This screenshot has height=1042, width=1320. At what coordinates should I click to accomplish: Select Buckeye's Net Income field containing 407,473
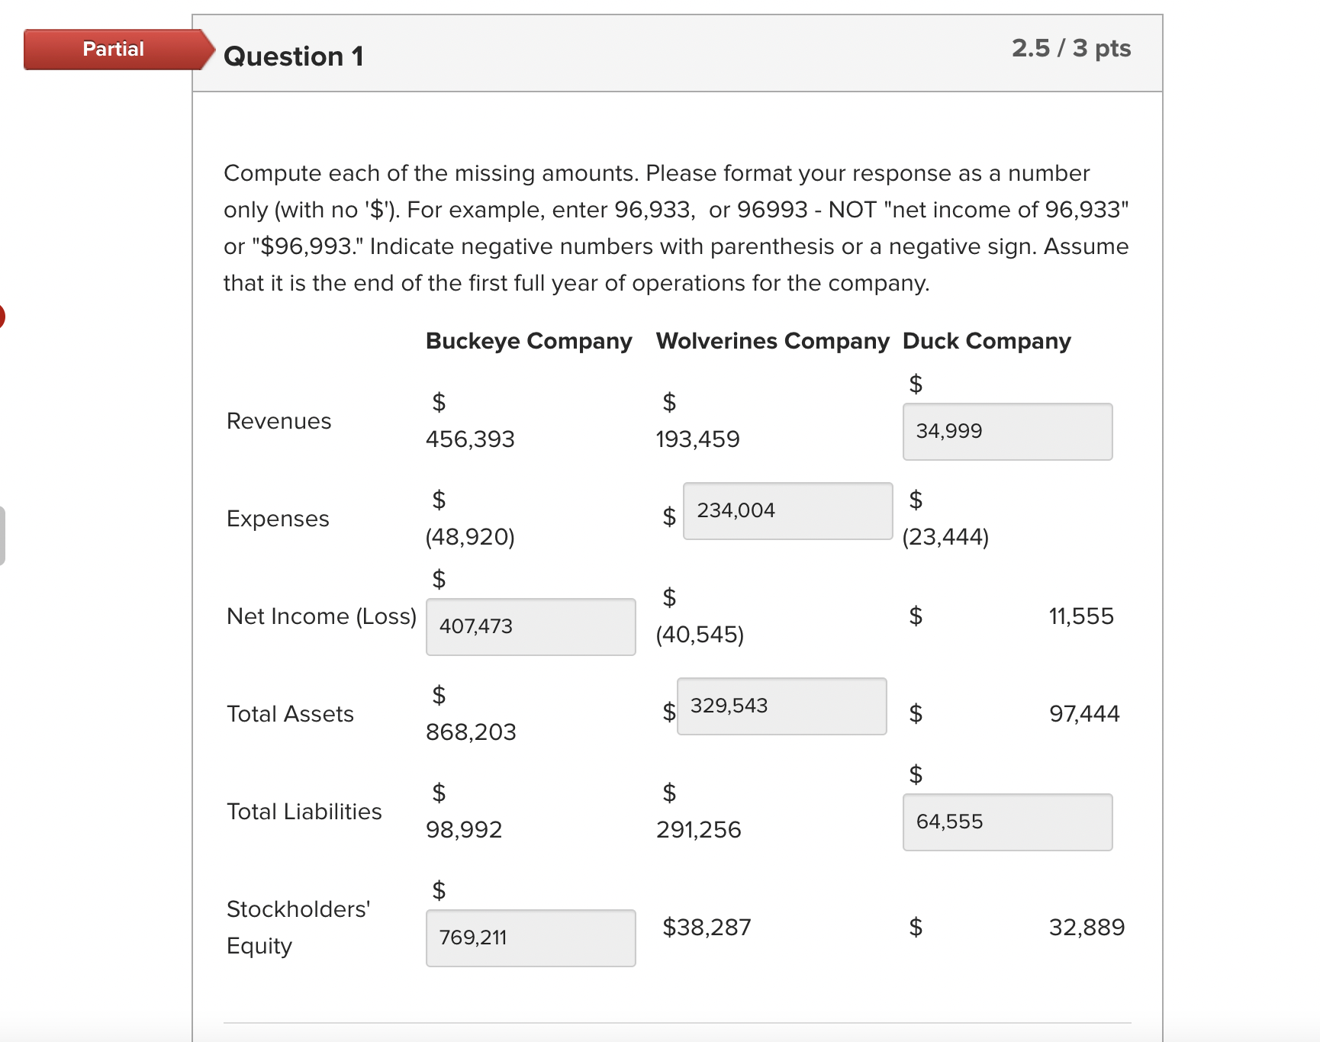click(530, 627)
